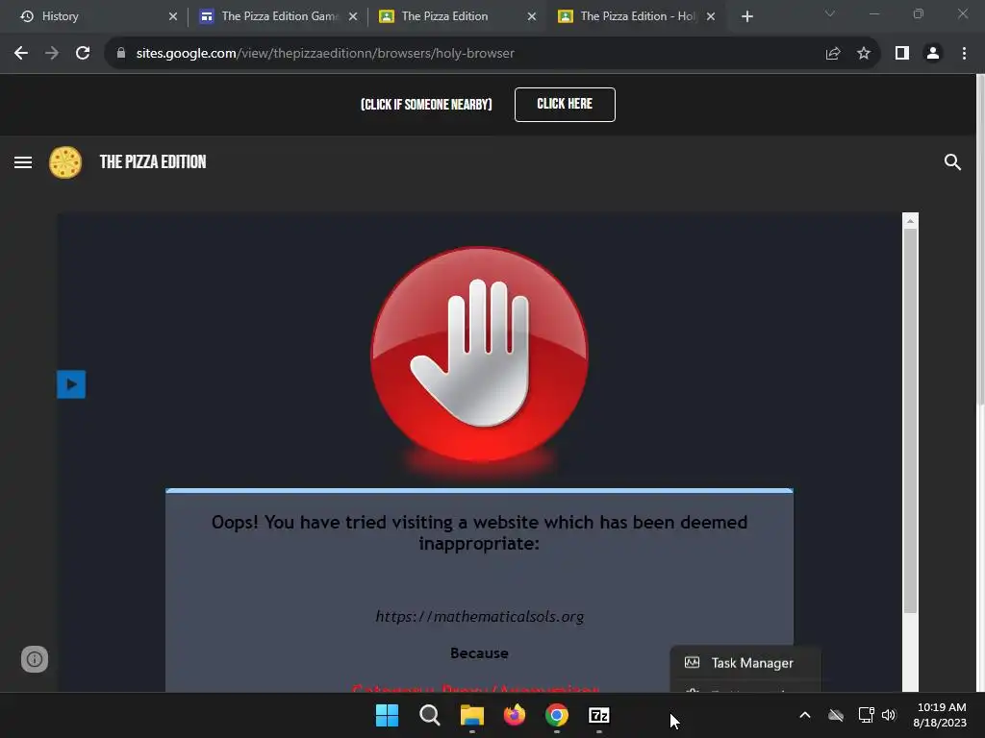View site security lock information
This screenshot has height=738, width=985.
(x=121, y=54)
